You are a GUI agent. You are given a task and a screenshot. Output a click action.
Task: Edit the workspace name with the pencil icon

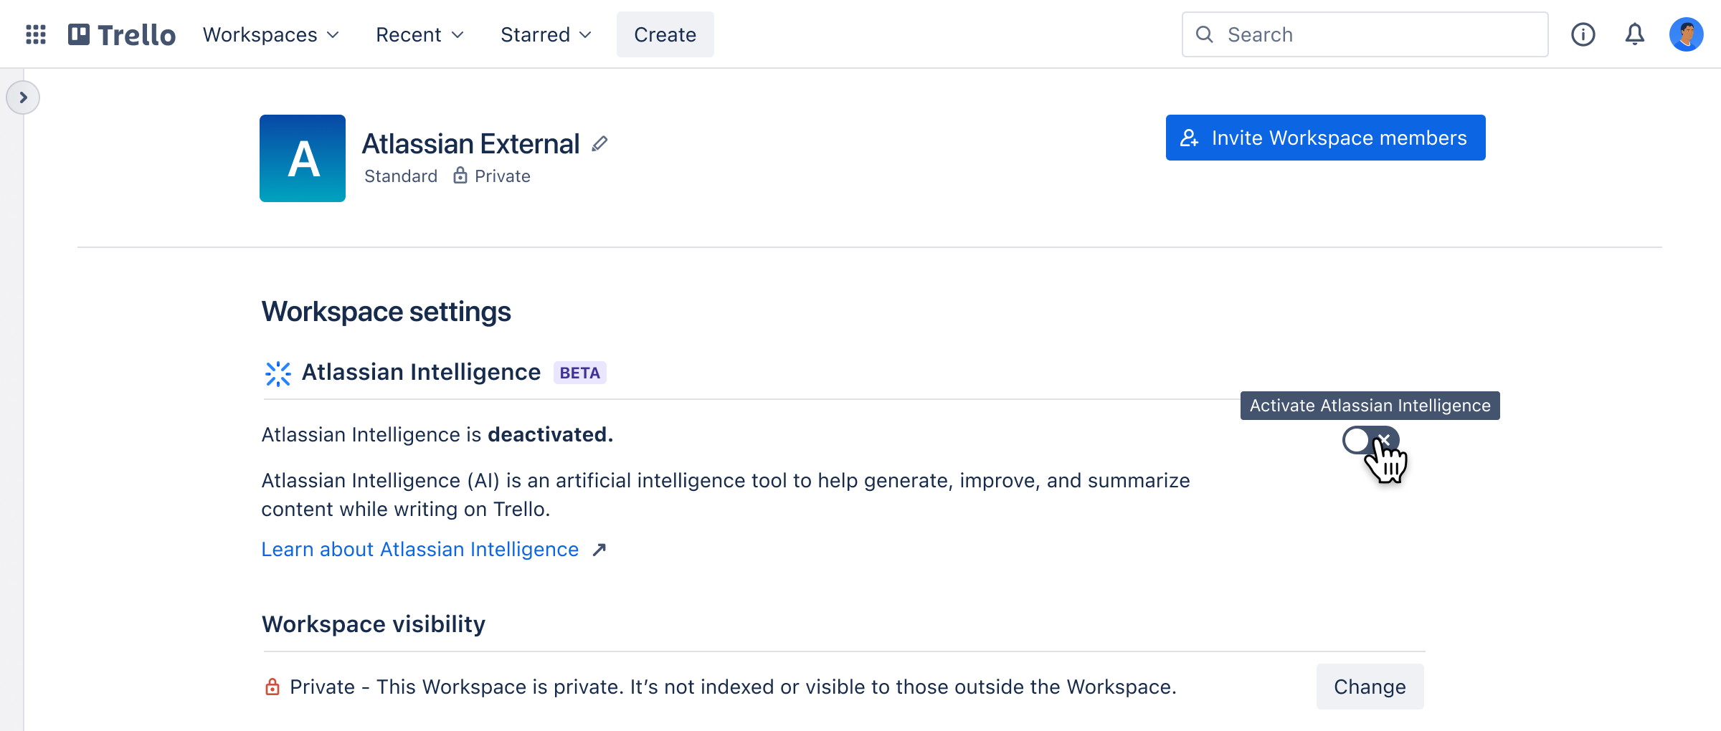599,143
